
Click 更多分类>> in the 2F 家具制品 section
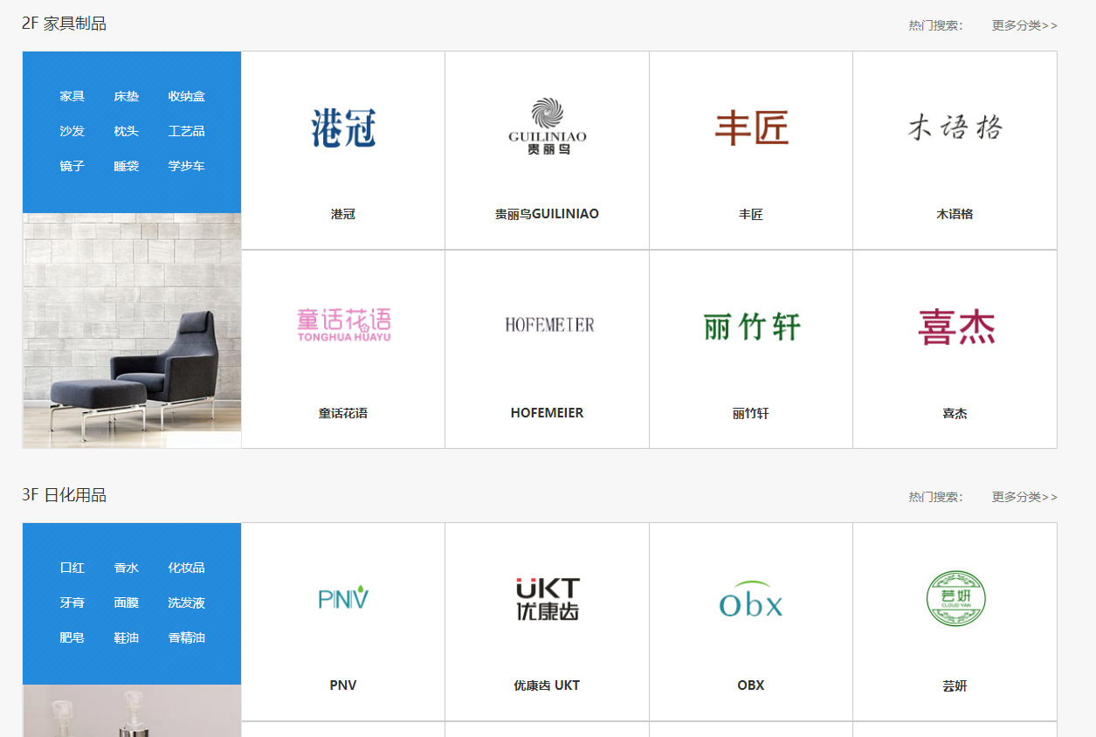[x=1024, y=25]
